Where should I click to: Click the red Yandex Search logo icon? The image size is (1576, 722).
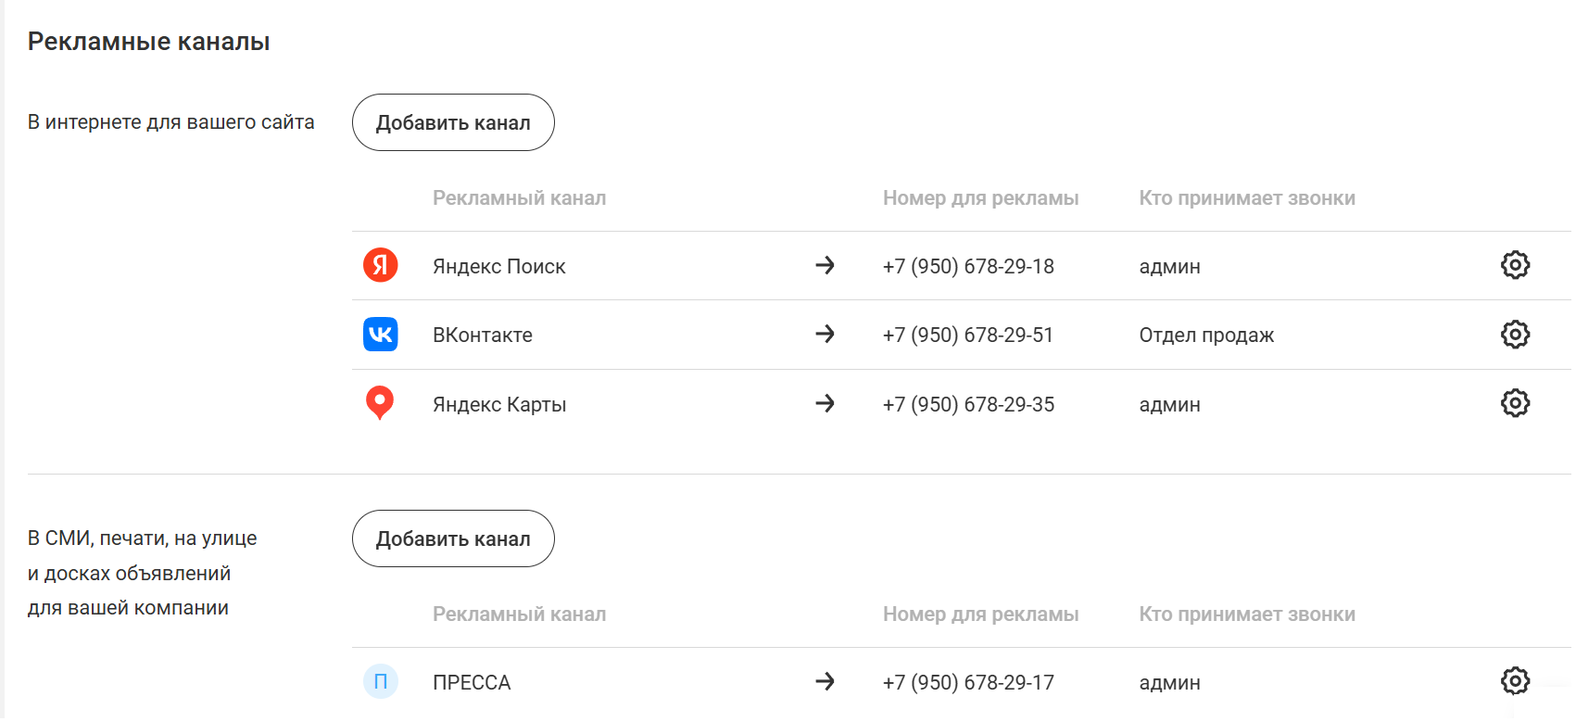pos(380,265)
